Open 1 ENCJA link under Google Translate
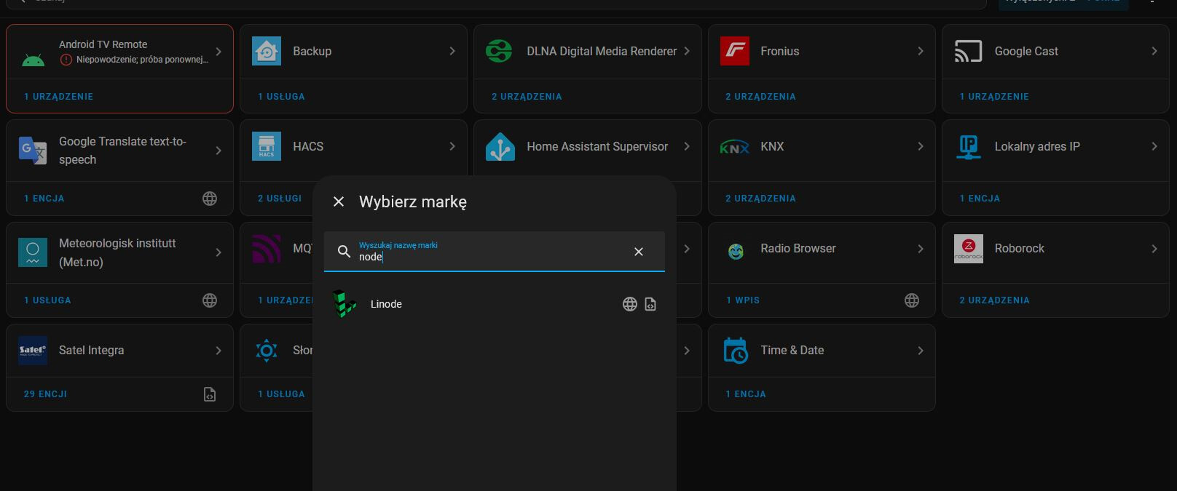1177x491 pixels. click(44, 198)
